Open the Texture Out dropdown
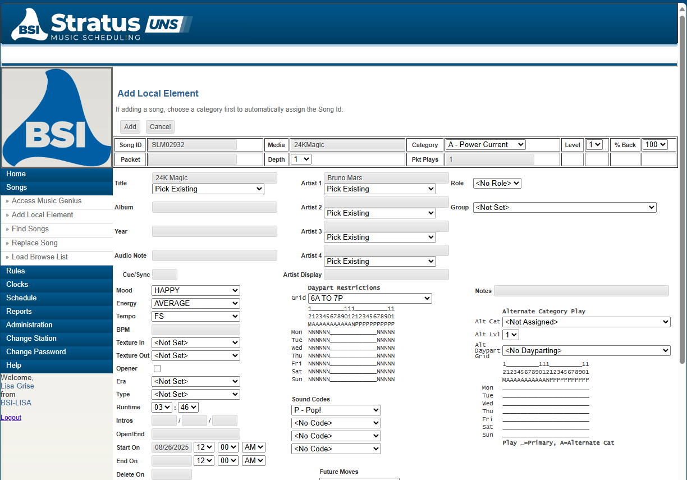Image resolution: width=687 pixels, height=480 pixels. 196,355
